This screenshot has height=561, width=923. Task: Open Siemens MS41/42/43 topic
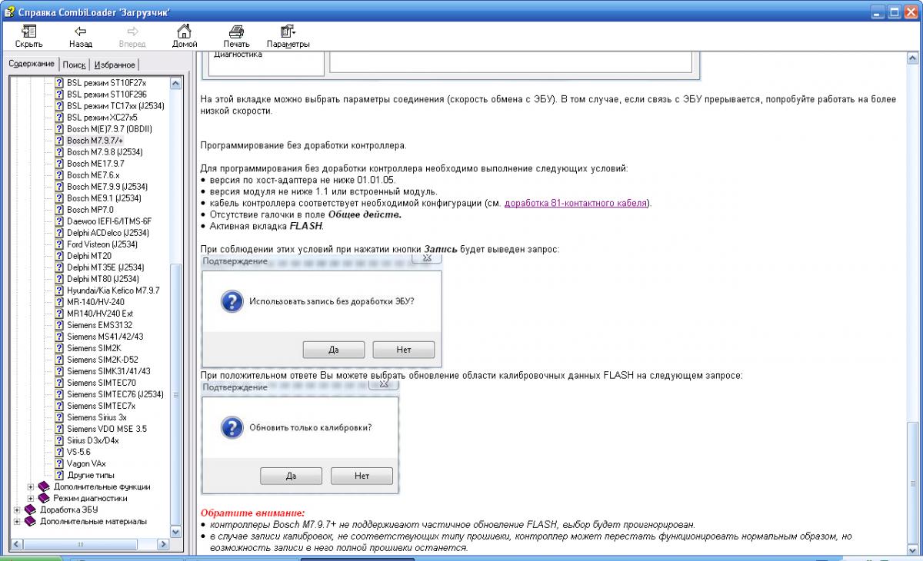pyautogui.click(x=105, y=336)
